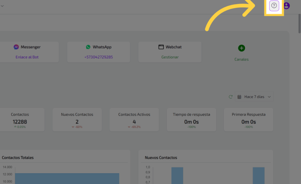Select the Tiempo de respuesta card
The width and height of the screenshot is (301, 184).
[191, 120]
